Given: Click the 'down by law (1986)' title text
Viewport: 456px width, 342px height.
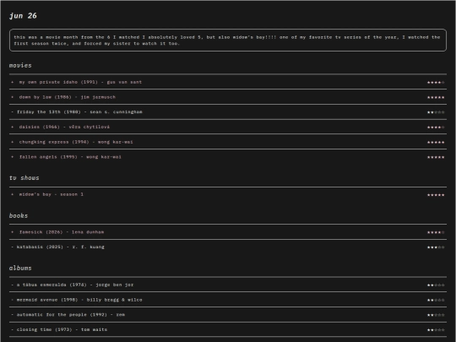Looking at the screenshot, I should point(45,97).
